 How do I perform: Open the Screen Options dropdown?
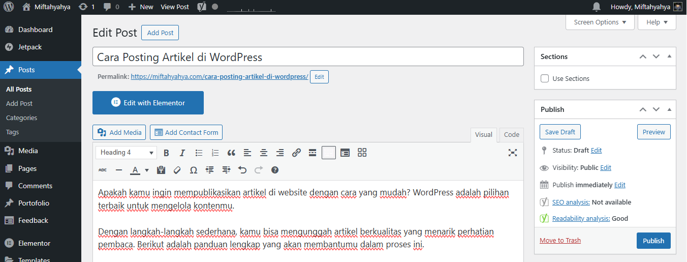600,22
